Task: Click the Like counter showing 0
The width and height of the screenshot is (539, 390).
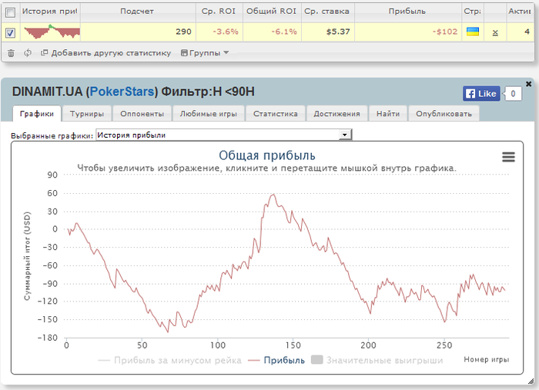Action: click(x=513, y=94)
